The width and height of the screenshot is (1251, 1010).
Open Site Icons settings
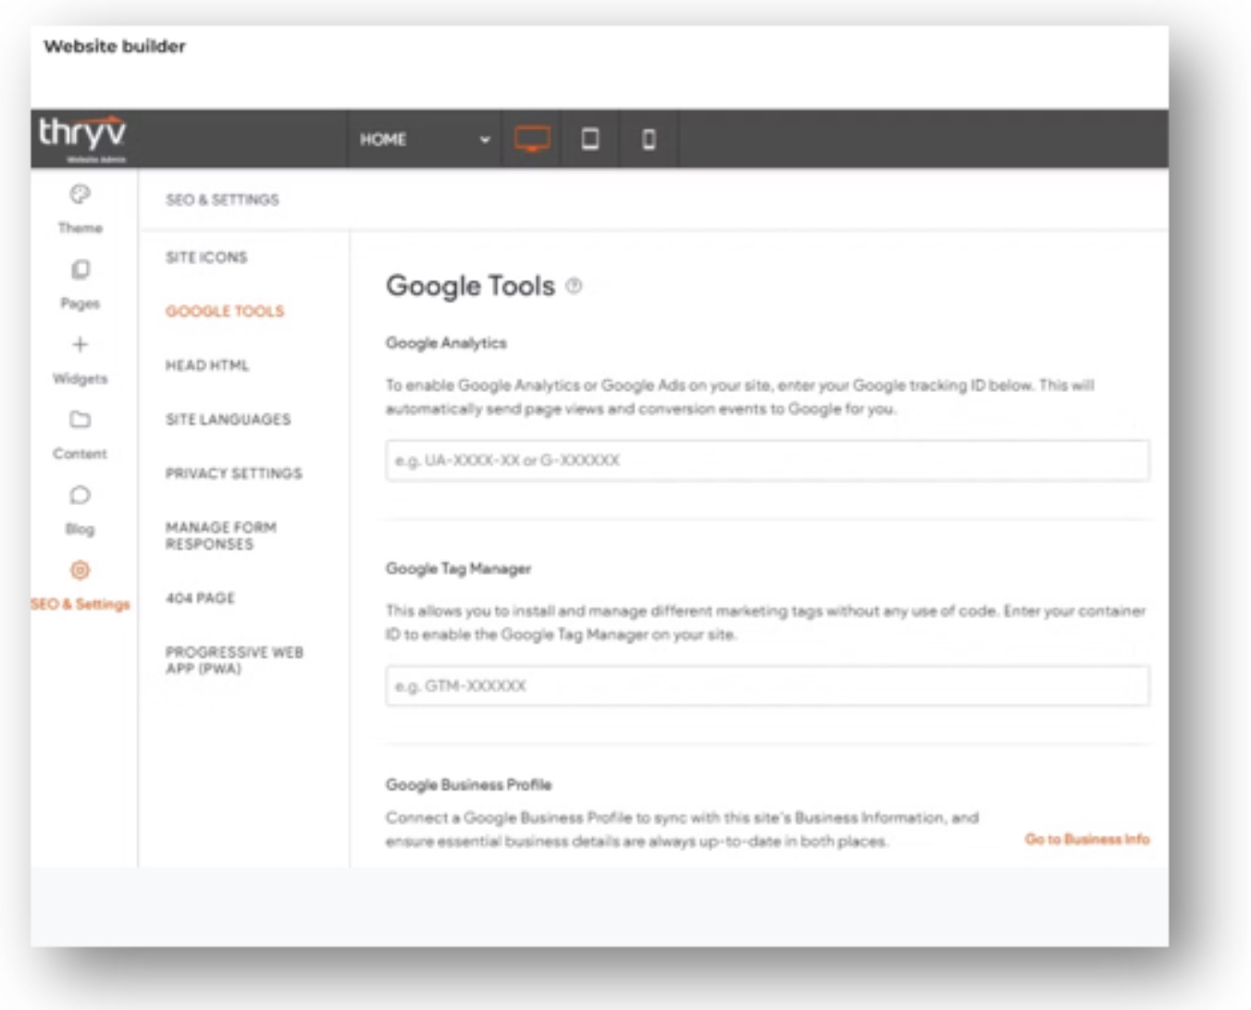tap(206, 257)
